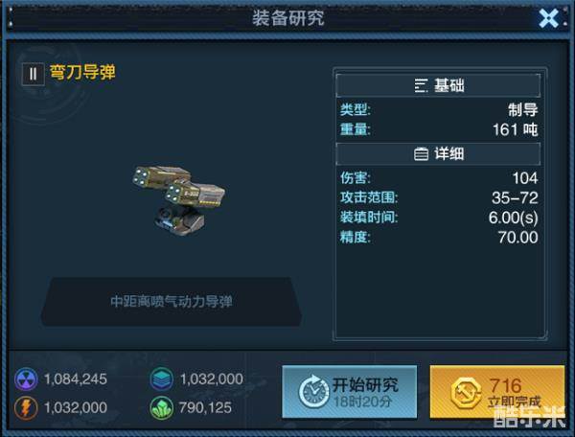Click the 中距离喷气动力导弹 description bar

click(x=172, y=302)
